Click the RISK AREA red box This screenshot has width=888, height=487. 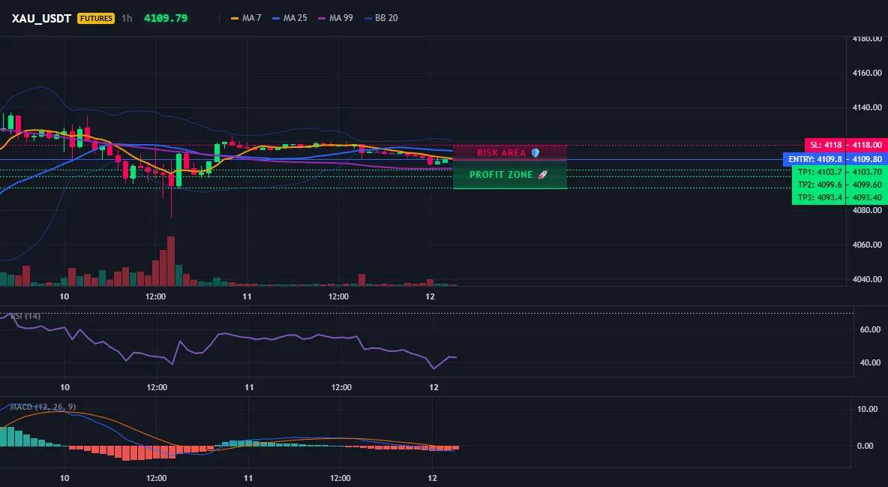coord(510,152)
